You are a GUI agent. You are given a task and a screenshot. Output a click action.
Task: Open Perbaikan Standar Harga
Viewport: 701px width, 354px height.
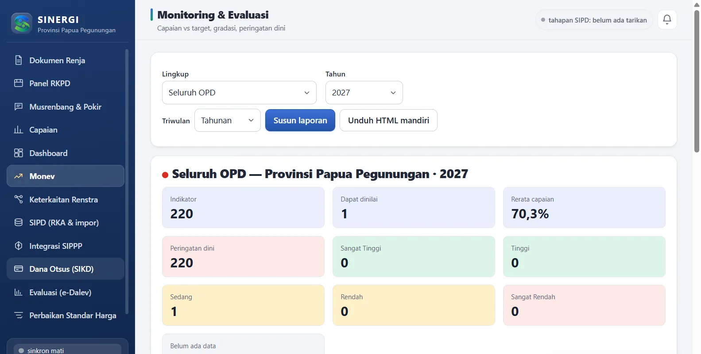[66, 315]
